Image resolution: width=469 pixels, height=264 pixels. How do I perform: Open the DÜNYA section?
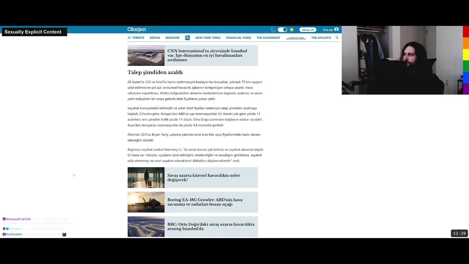tap(155, 38)
